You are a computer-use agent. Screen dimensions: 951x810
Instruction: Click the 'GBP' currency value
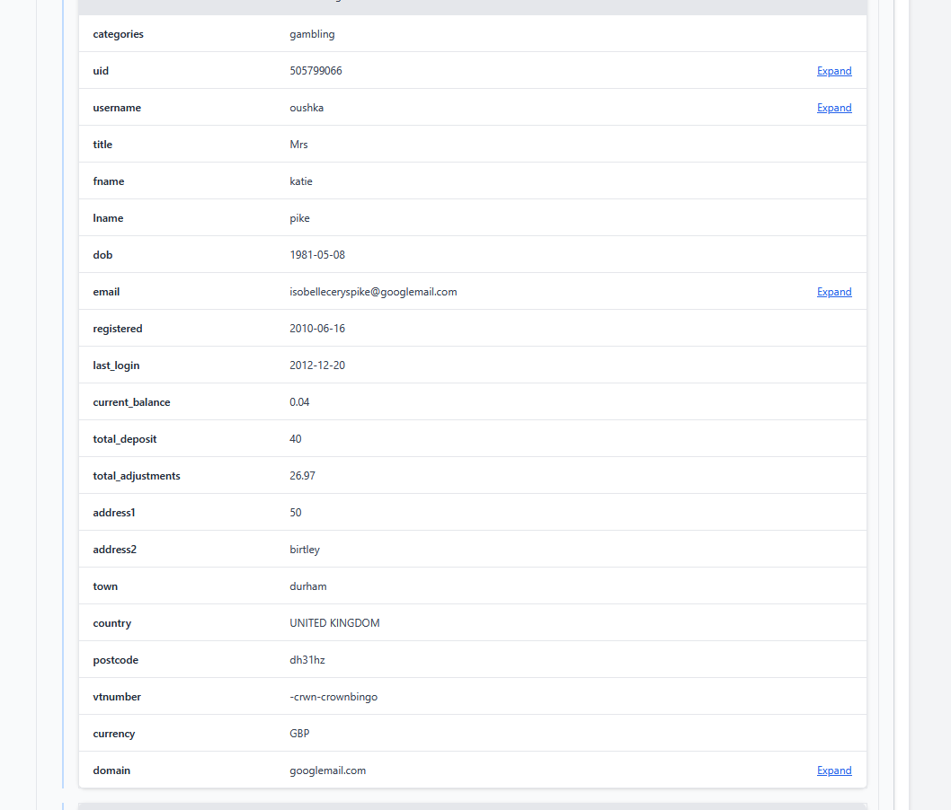click(x=299, y=734)
